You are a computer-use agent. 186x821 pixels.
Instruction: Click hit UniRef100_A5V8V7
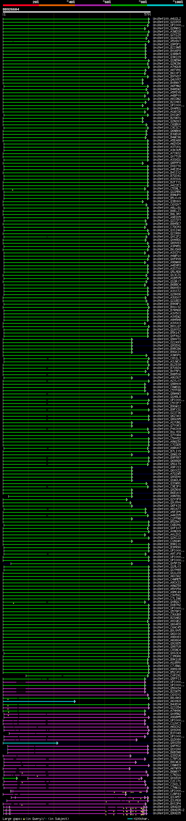[x=167, y=41]
